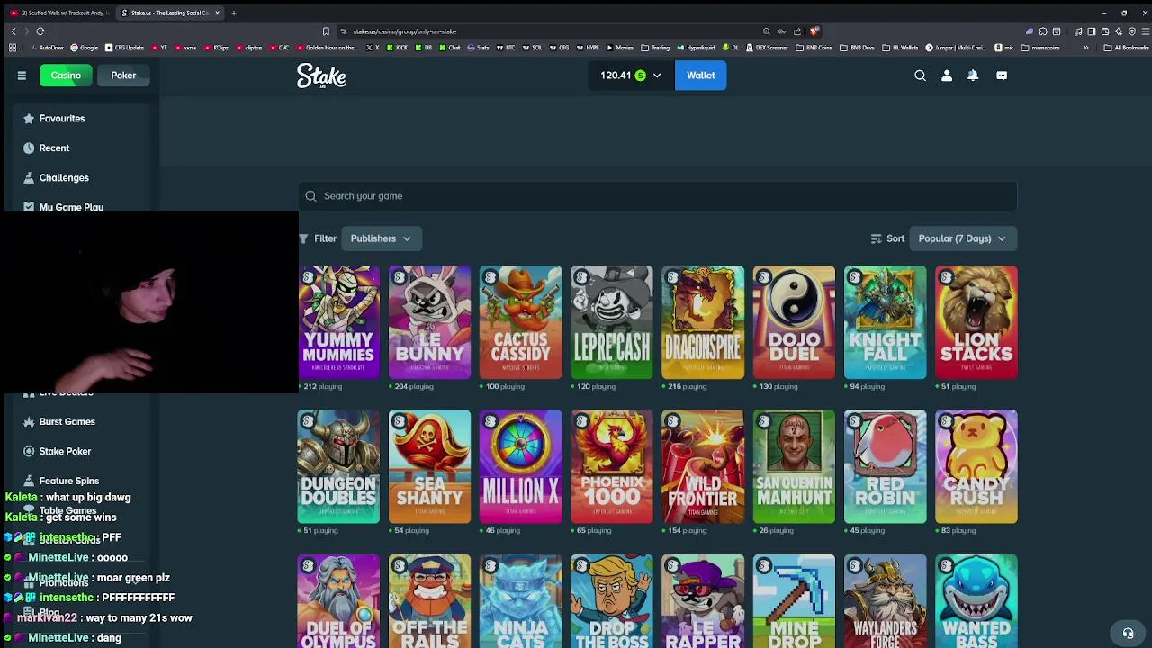Open a new browser tab
This screenshot has width=1152, height=648.
(x=233, y=13)
